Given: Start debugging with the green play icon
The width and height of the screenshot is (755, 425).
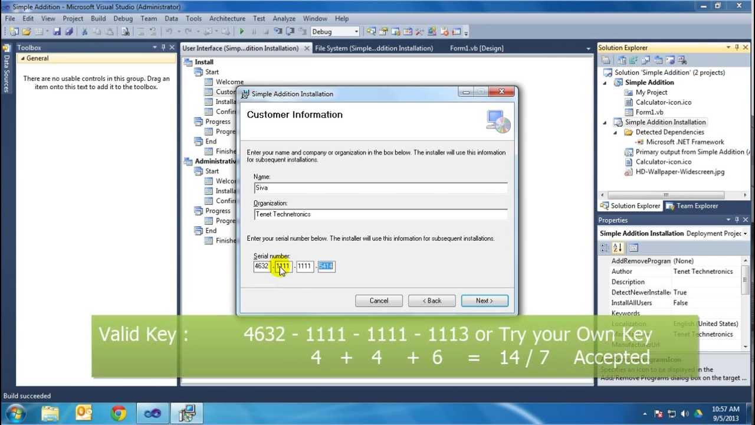Looking at the screenshot, I should coord(242,31).
